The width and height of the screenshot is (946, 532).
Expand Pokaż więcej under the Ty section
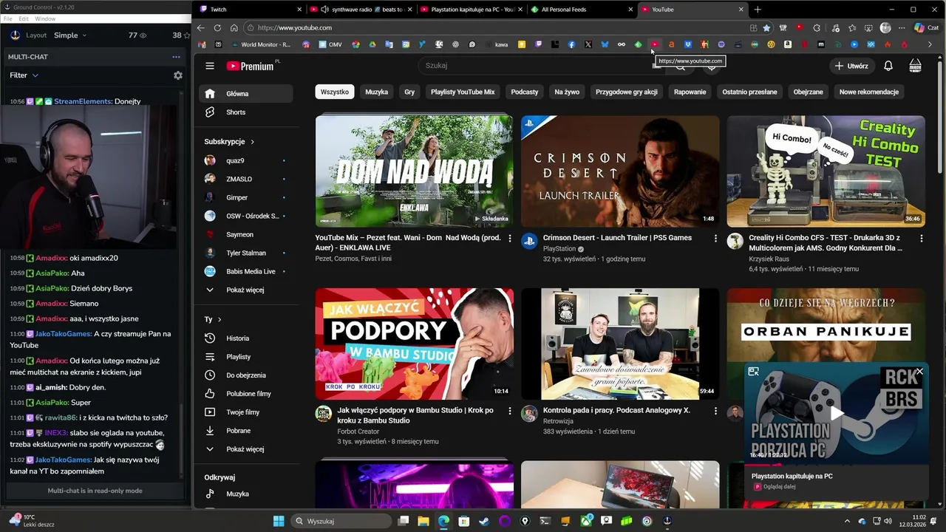coord(245,449)
